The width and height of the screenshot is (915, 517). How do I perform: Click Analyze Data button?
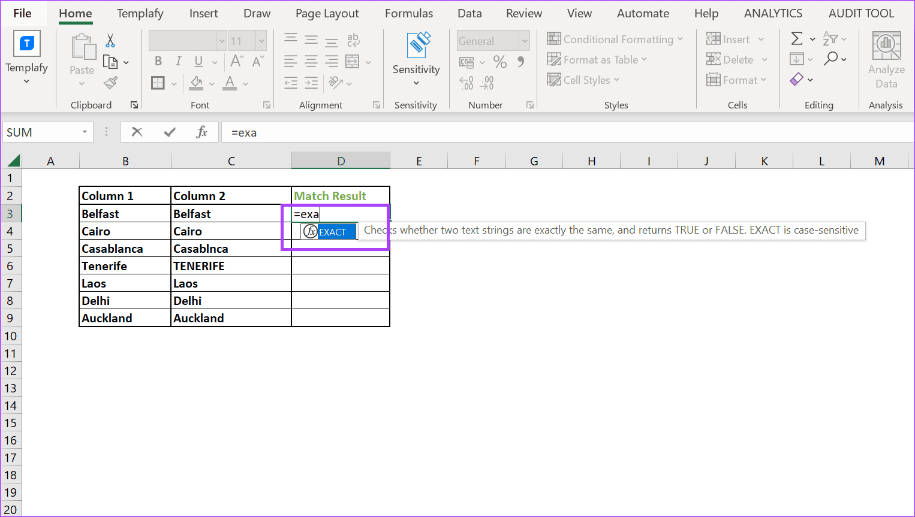tap(886, 60)
